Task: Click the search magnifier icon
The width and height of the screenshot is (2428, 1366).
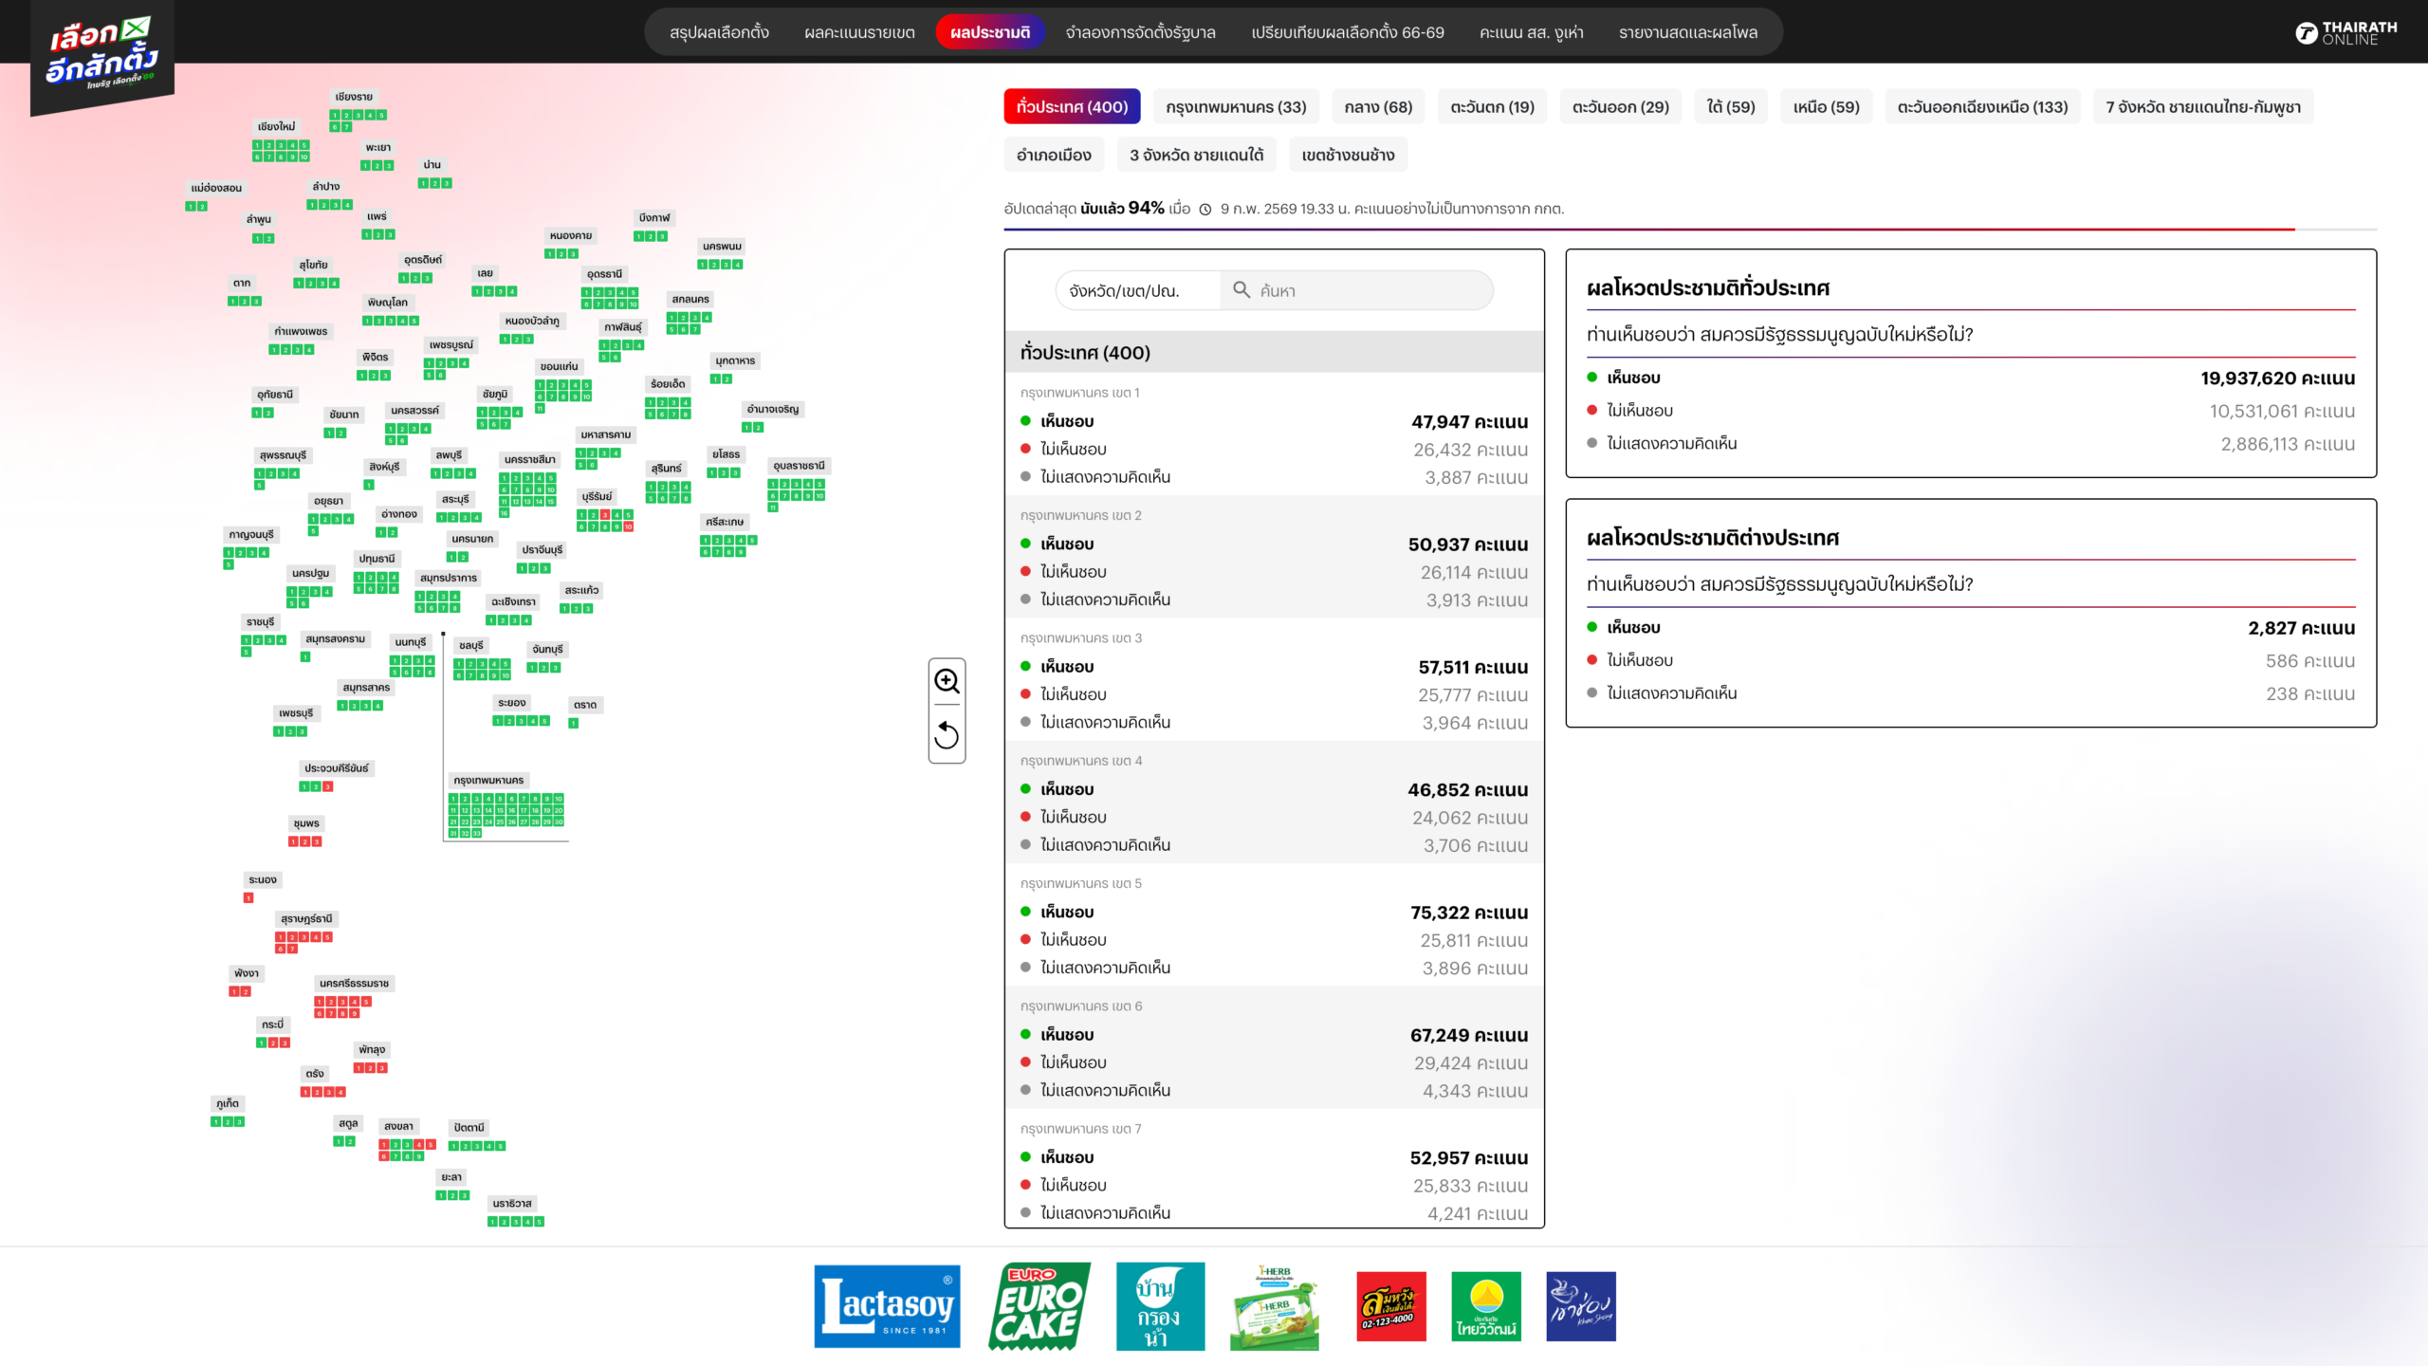Action: tap(1241, 289)
